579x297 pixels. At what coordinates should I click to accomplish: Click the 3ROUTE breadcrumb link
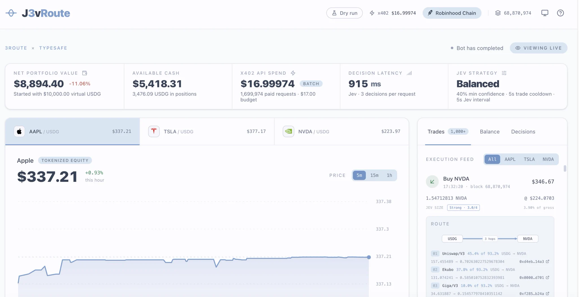[16, 48]
